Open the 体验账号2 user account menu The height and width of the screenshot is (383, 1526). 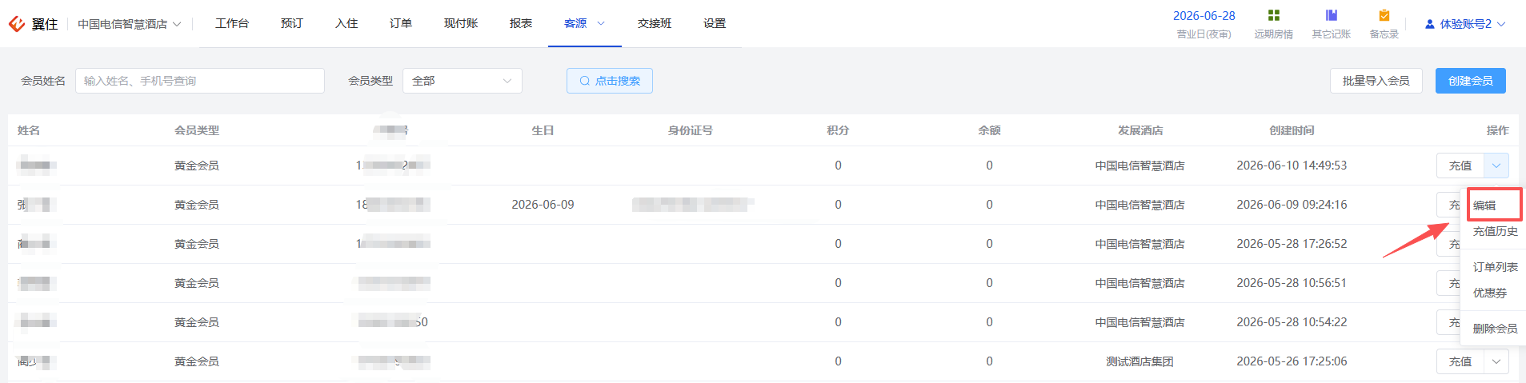[x=1465, y=24]
